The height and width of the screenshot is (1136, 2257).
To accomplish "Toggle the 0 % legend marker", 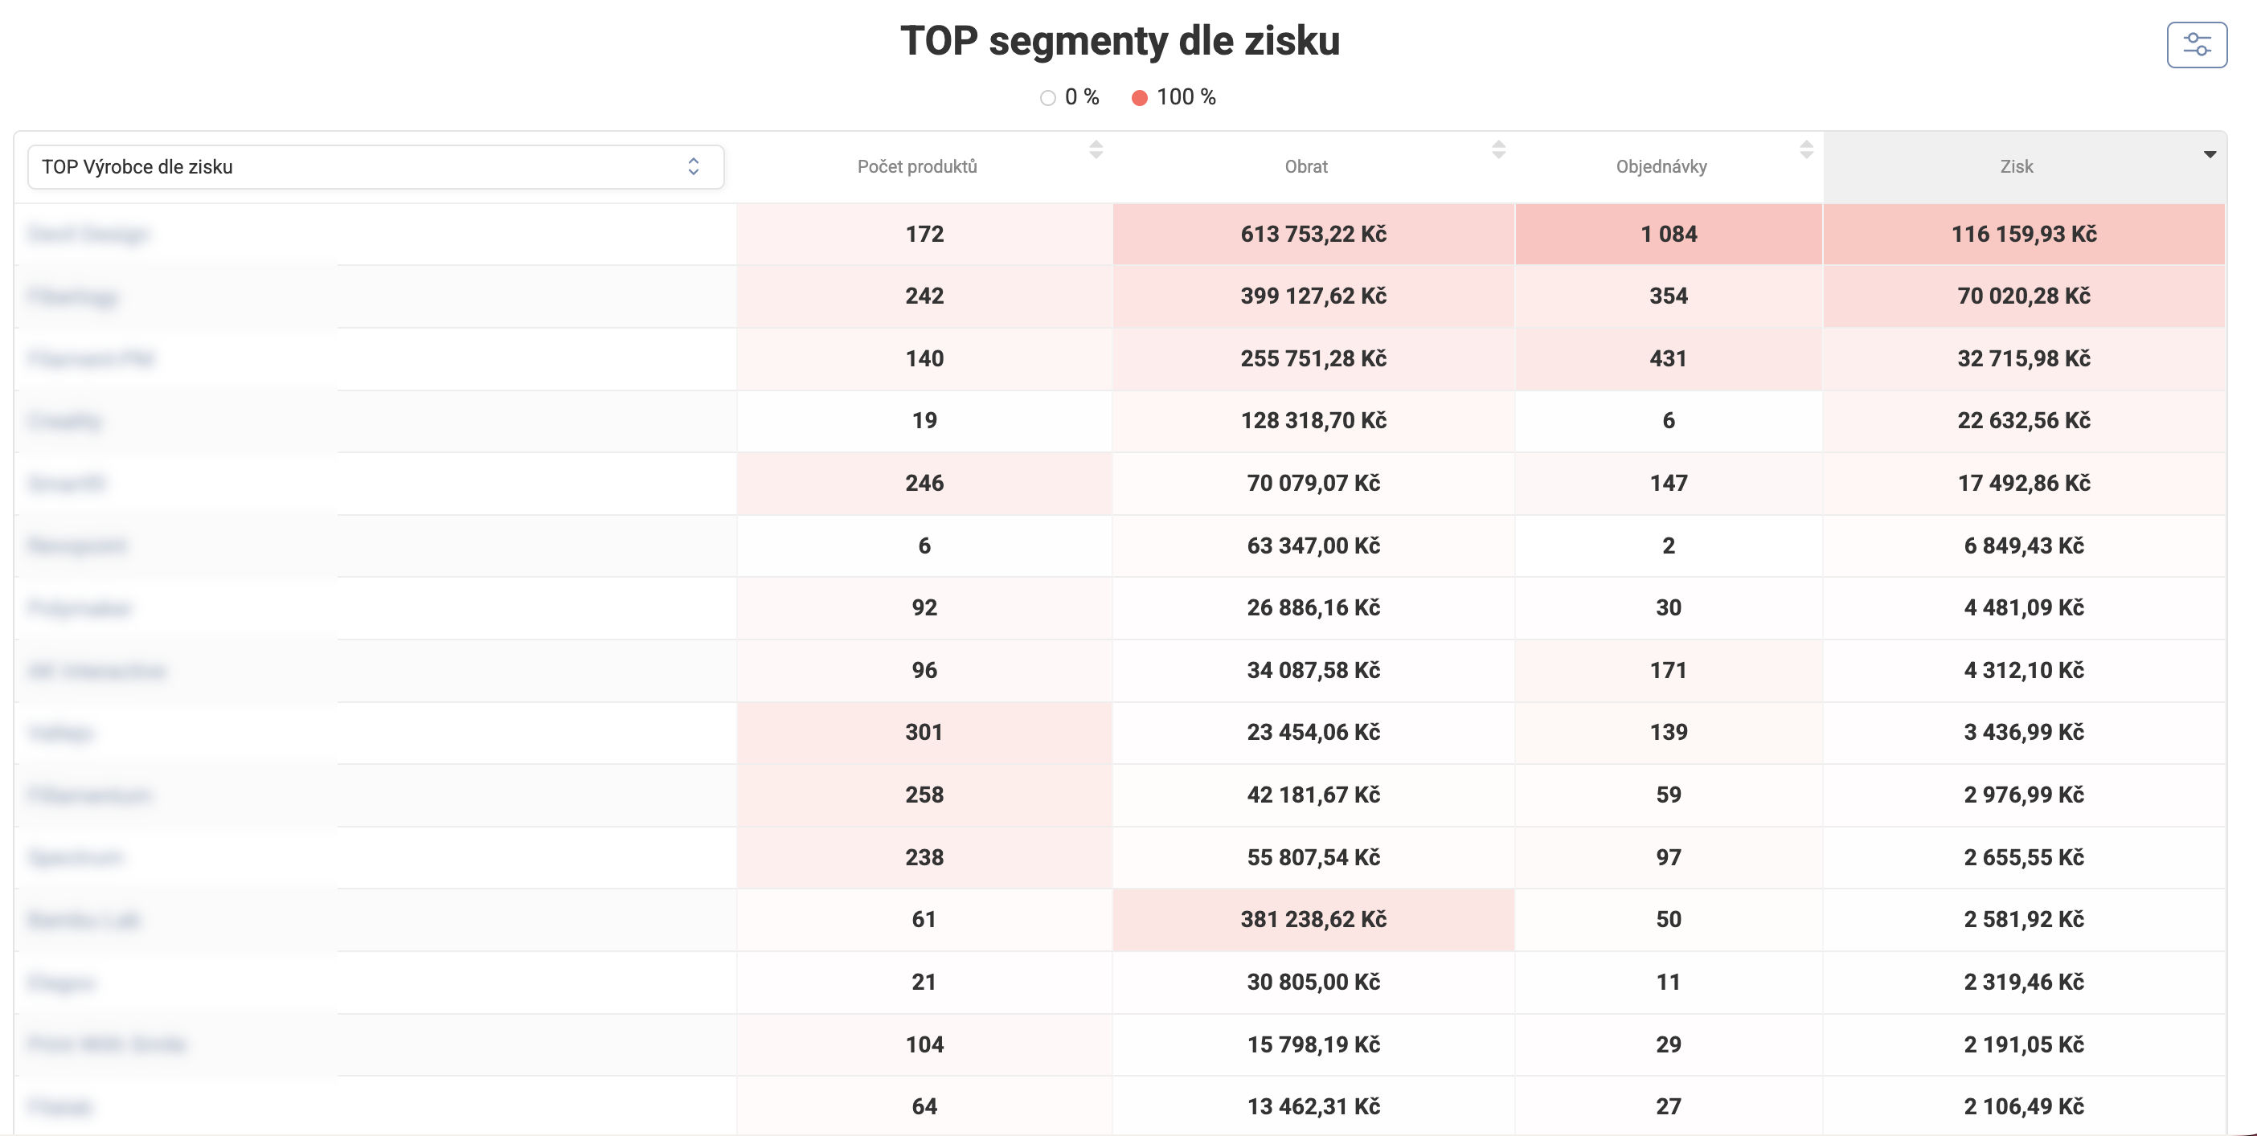I will tap(1048, 98).
